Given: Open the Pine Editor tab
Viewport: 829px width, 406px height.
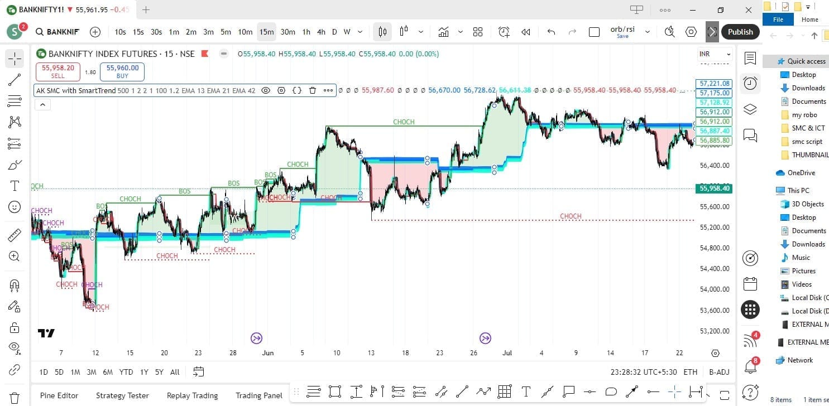Looking at the screenshot, I should tap(59, 395).
